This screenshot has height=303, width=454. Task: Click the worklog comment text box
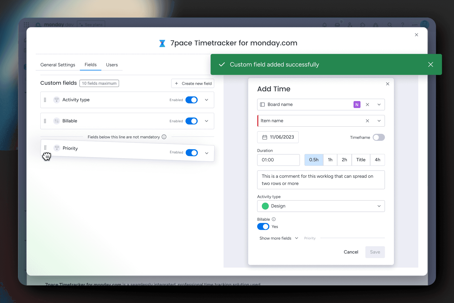click(321, 180)
